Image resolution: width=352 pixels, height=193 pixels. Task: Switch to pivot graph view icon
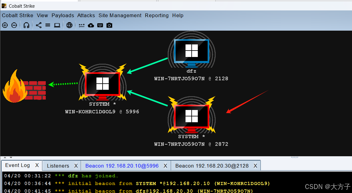[x=39, y=25]
